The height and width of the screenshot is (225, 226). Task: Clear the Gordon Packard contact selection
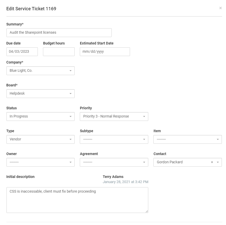pyautogui.click(x=212, y=162)
